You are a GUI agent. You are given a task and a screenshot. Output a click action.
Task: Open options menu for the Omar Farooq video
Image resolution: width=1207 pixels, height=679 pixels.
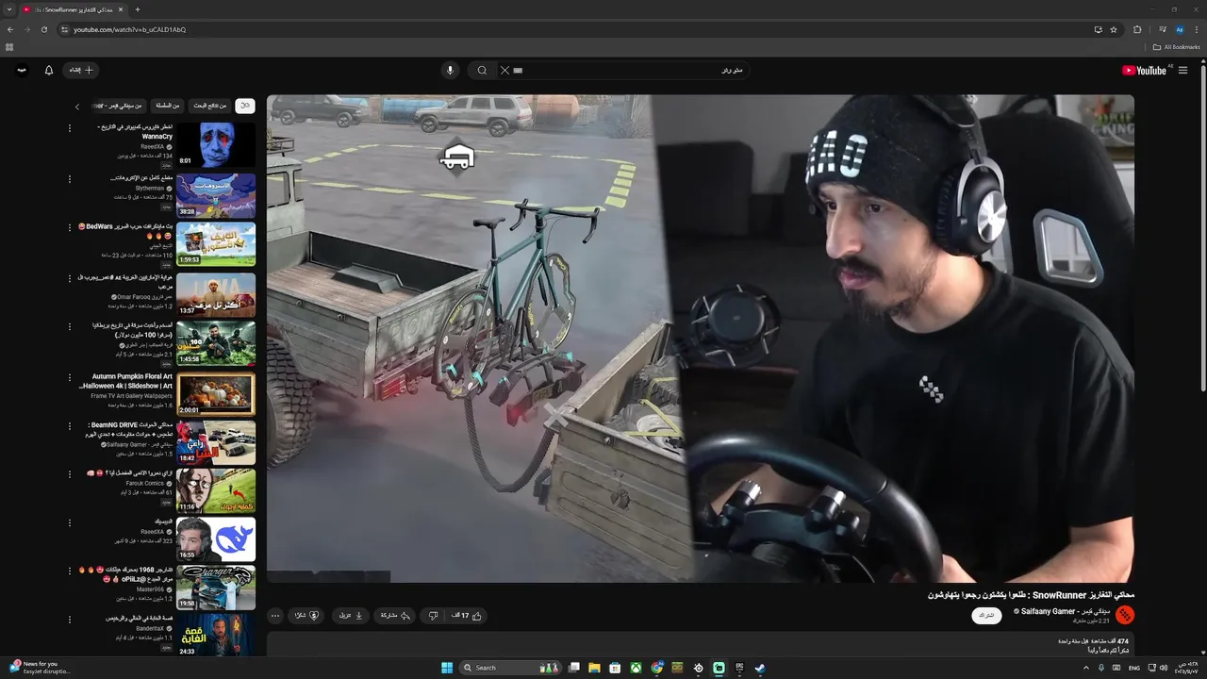pyautogui.click(x=69, y=278)
